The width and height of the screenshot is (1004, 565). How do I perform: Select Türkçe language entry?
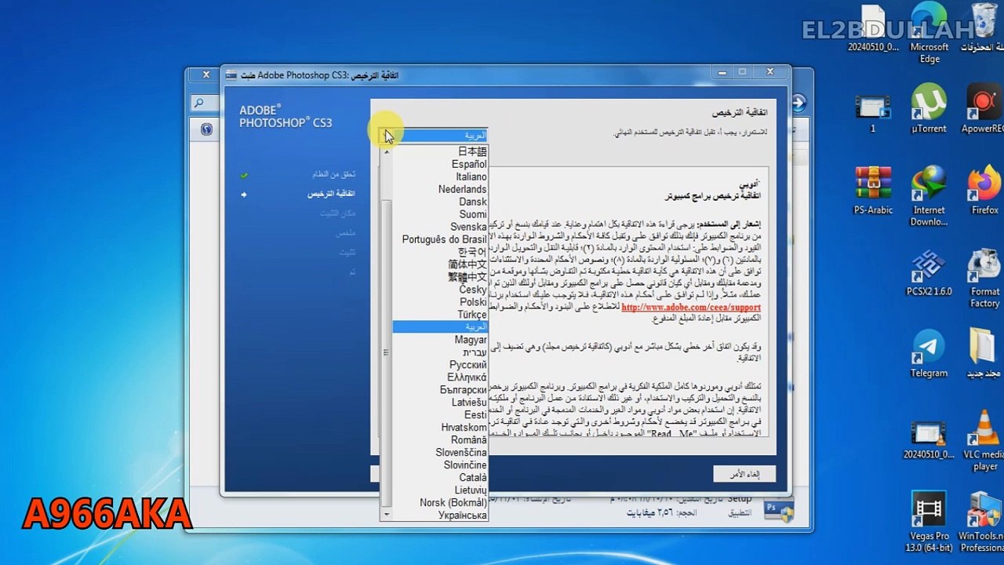coord(472,315)
